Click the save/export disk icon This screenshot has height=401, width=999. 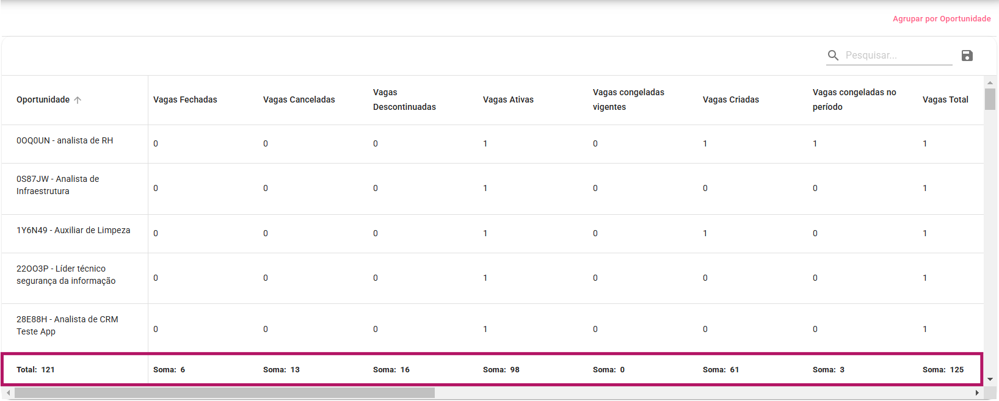967,56
